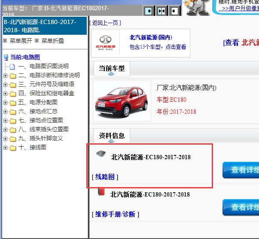Click the folder icon for 接地点位置图
Viewport: 259px width, 239px height.
coord(13,121)
